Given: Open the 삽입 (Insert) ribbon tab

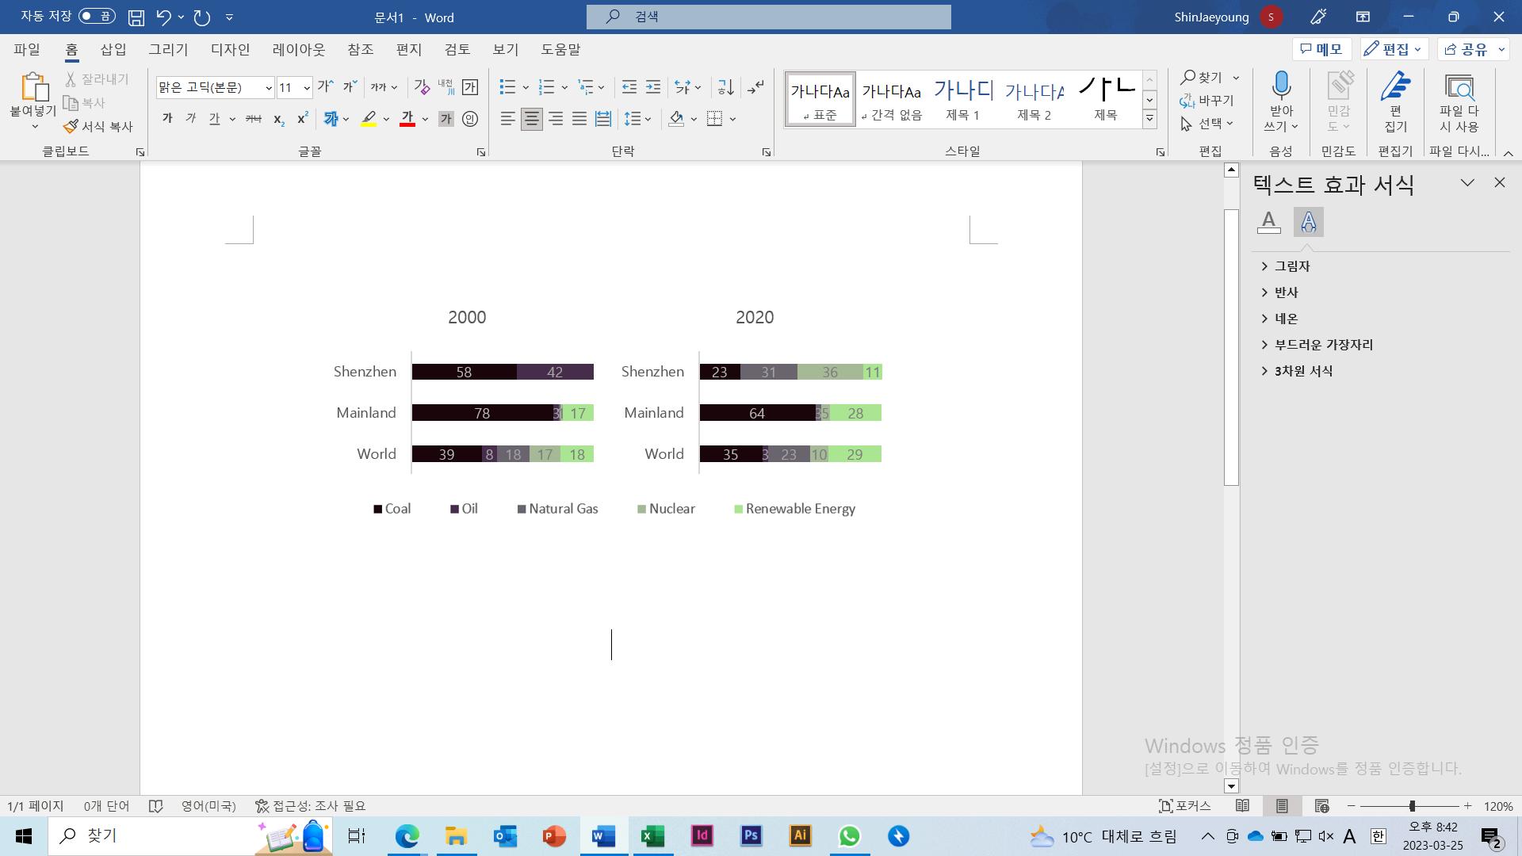Looking at the screenshot, I should 113,49.
